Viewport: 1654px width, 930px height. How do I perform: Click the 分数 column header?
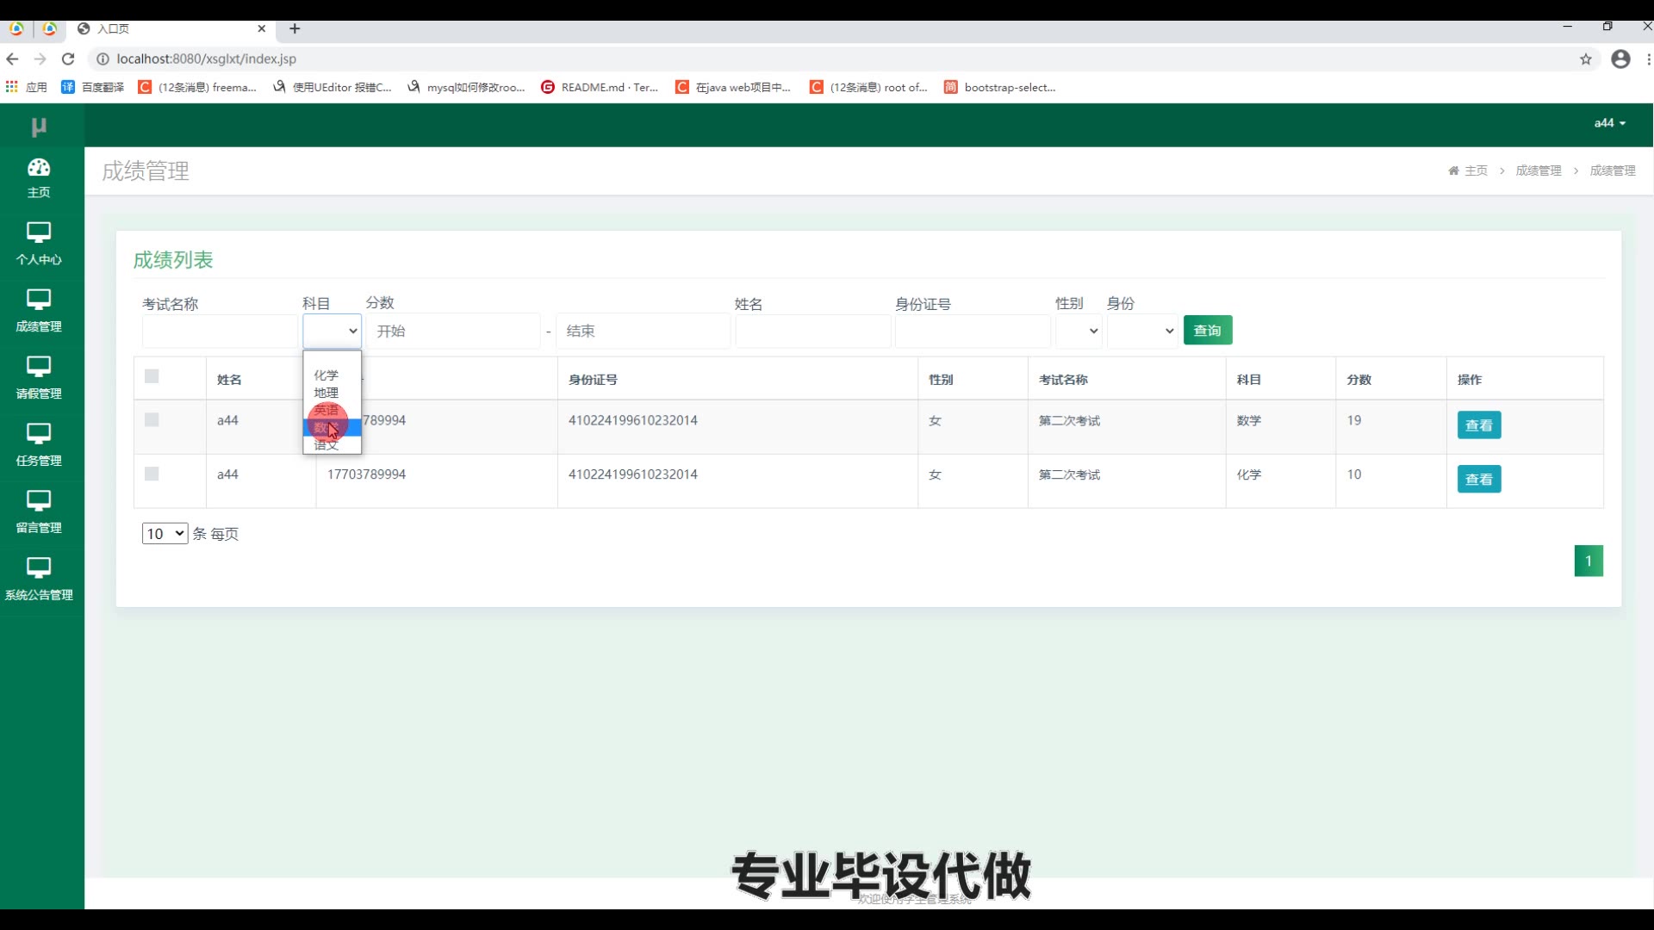pyautogui.click(x=1359, y=379)
